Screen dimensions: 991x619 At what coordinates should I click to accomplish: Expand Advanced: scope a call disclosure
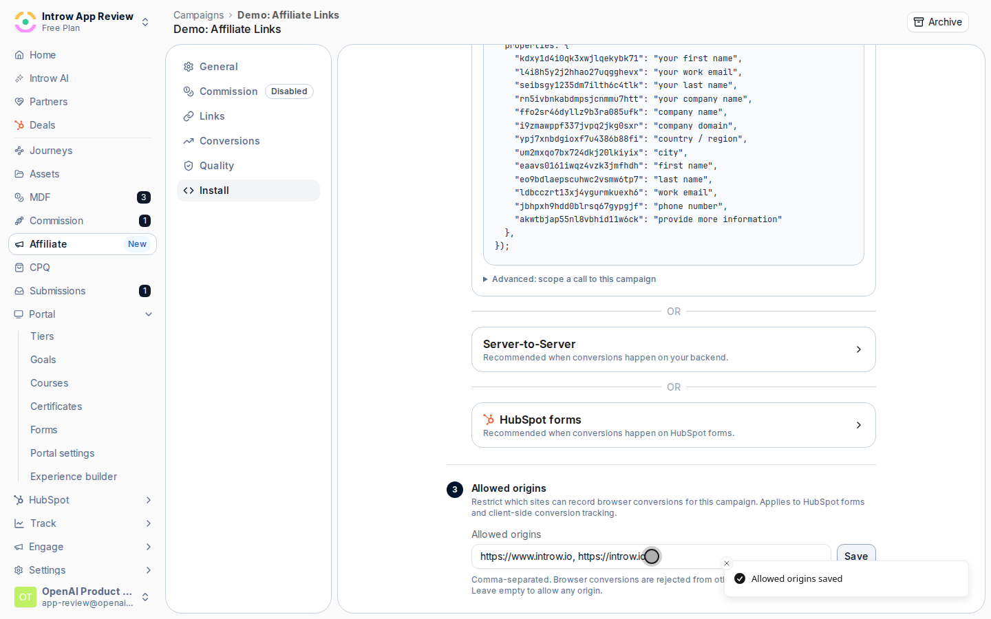(570, 279)
